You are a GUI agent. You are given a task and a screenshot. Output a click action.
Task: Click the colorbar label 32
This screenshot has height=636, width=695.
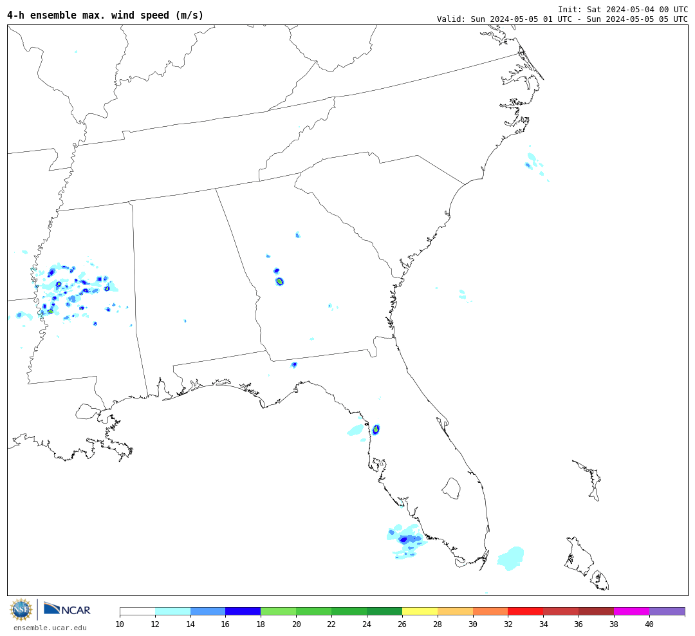(x=508, y=624)
